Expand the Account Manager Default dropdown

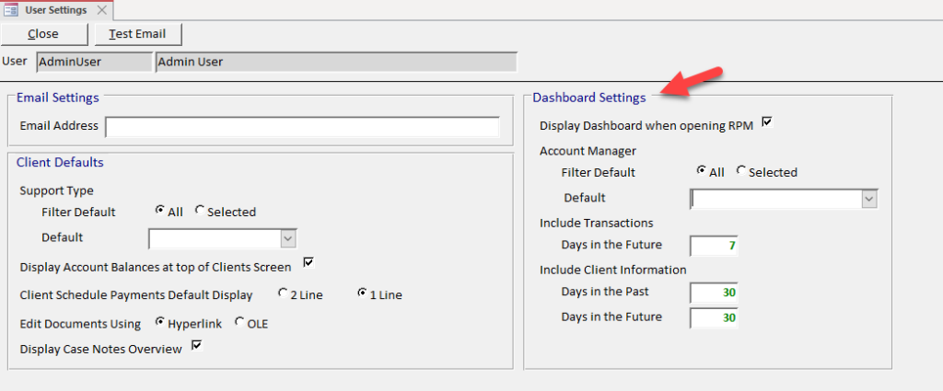(869, 199)
